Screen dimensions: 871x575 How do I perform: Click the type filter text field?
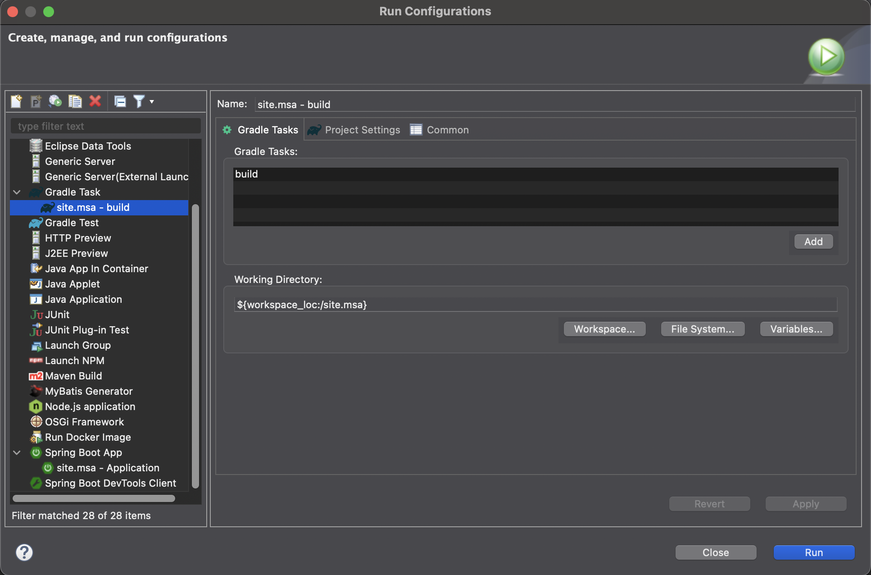(106, 127)
